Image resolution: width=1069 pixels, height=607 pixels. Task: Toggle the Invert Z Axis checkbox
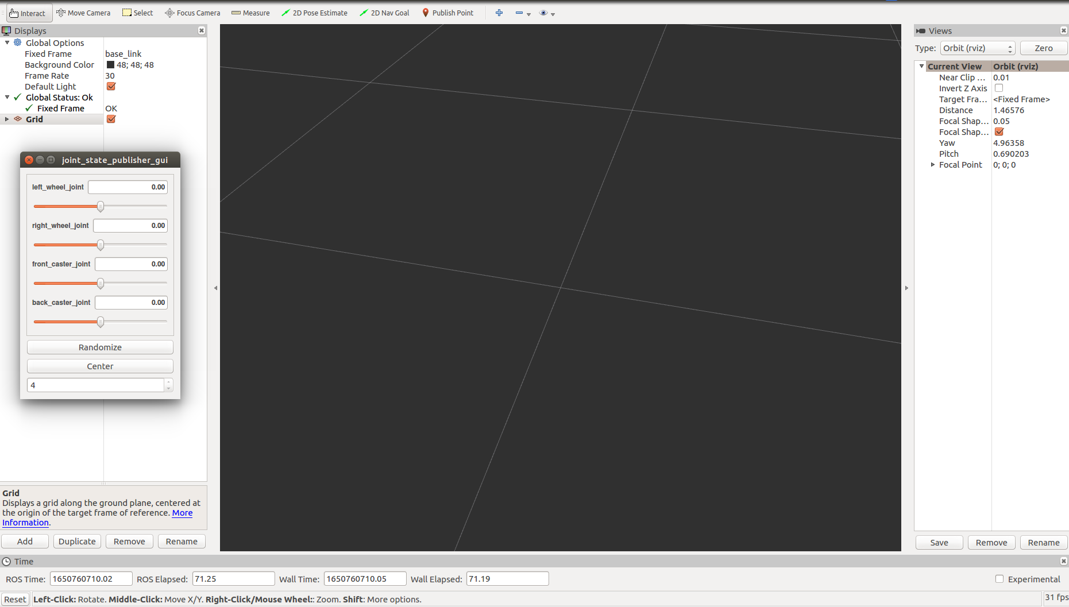pyautogui.click(x=999, y=88)
